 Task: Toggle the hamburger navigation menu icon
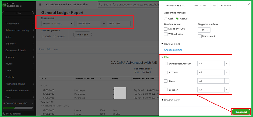(41, 5)
